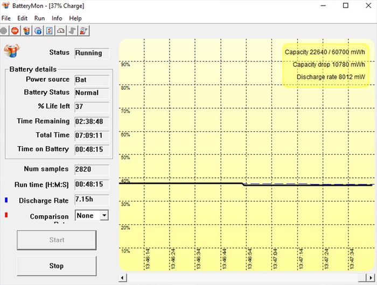The image size is (377, 285).
Task: Click the Time on Battery value 00:48:15
Action: coord(92,149)
